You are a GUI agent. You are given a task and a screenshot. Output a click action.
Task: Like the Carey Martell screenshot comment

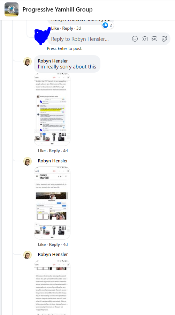42,244
